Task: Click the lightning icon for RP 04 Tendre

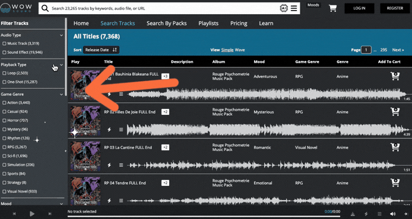Action: [x=109, y=201]
